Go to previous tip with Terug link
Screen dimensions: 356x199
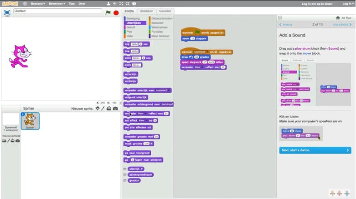286,25
